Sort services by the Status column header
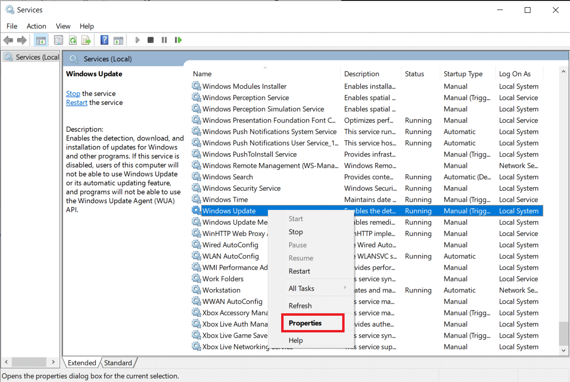The image size is (570, 382). coord(414,73)
